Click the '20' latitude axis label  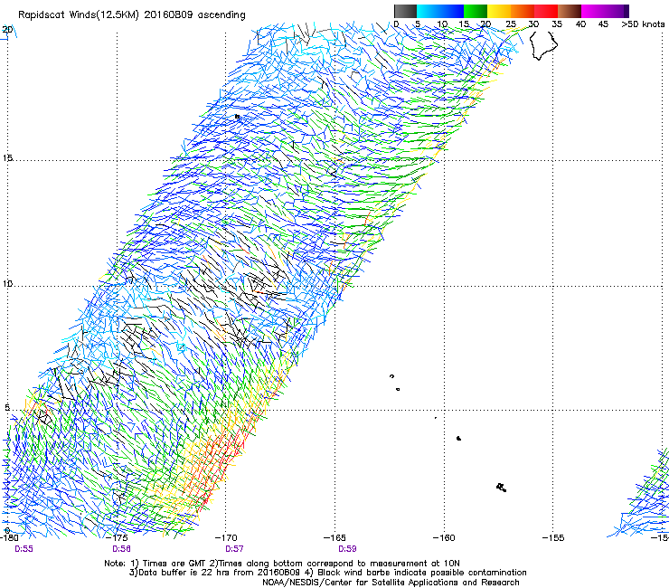[x=7, y=30]
